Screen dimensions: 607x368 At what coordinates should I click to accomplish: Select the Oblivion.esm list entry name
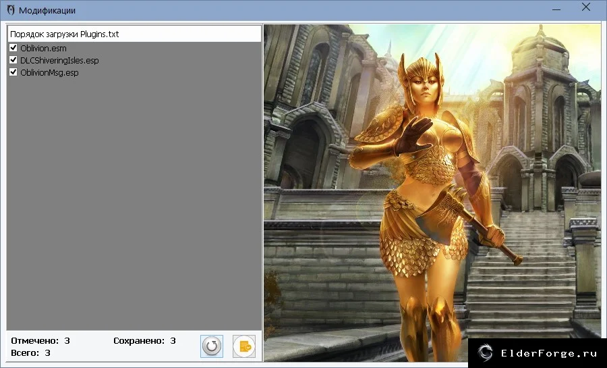click(43, 49)
